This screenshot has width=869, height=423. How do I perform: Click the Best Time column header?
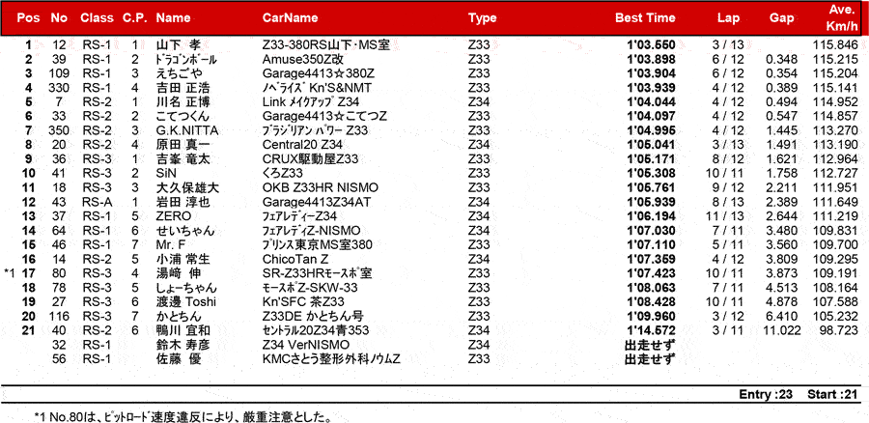point(645,18)
